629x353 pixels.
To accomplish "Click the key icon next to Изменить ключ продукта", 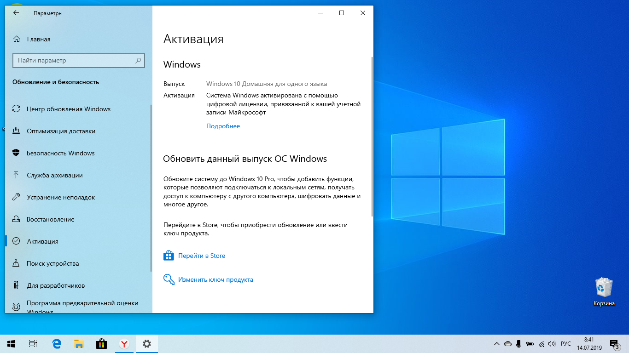I will (169, 279).
